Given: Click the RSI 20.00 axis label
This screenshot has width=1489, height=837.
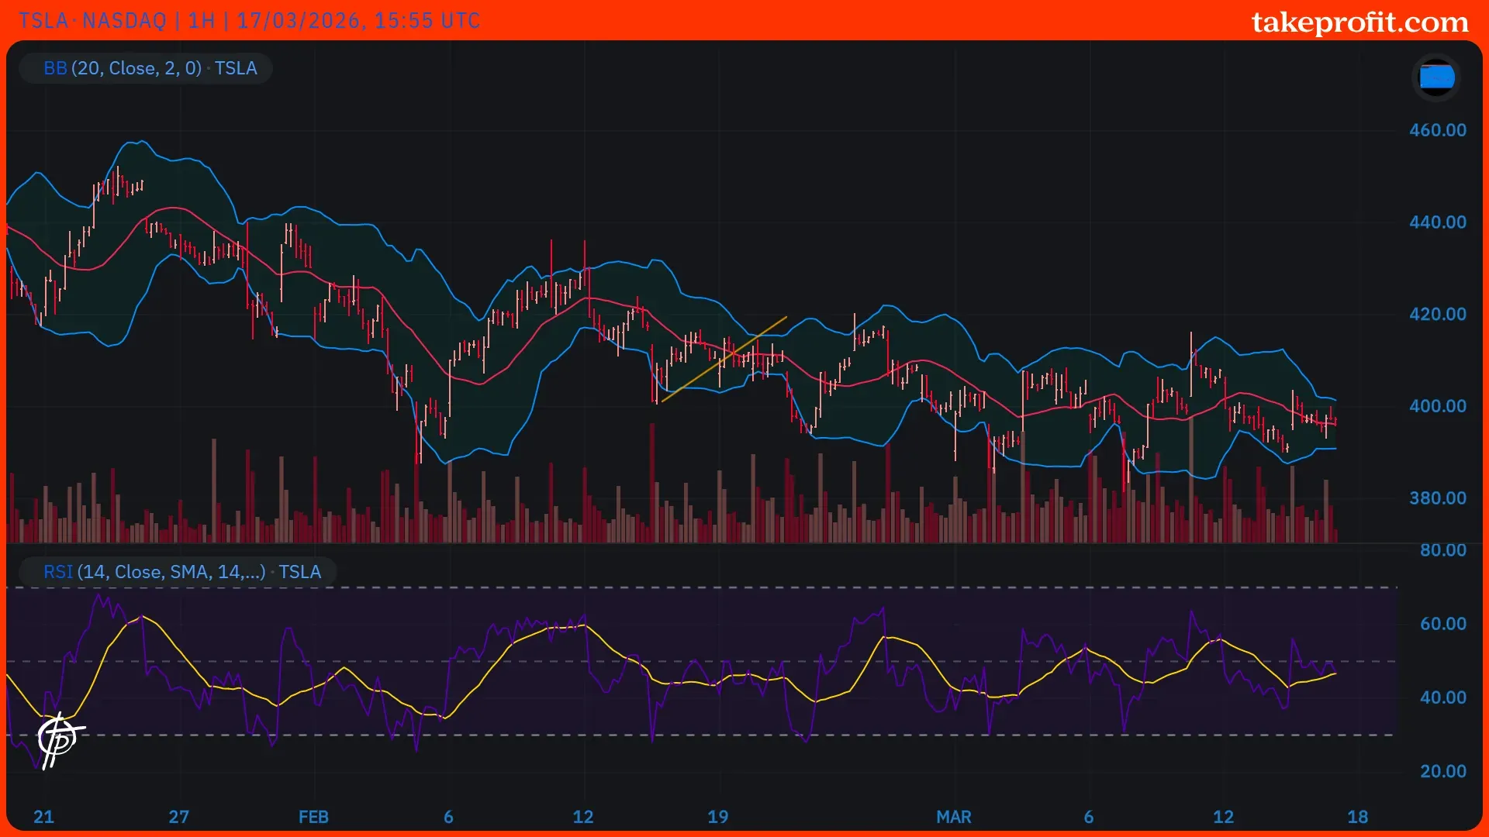Looking at the screenshot, I should 1442,771.
